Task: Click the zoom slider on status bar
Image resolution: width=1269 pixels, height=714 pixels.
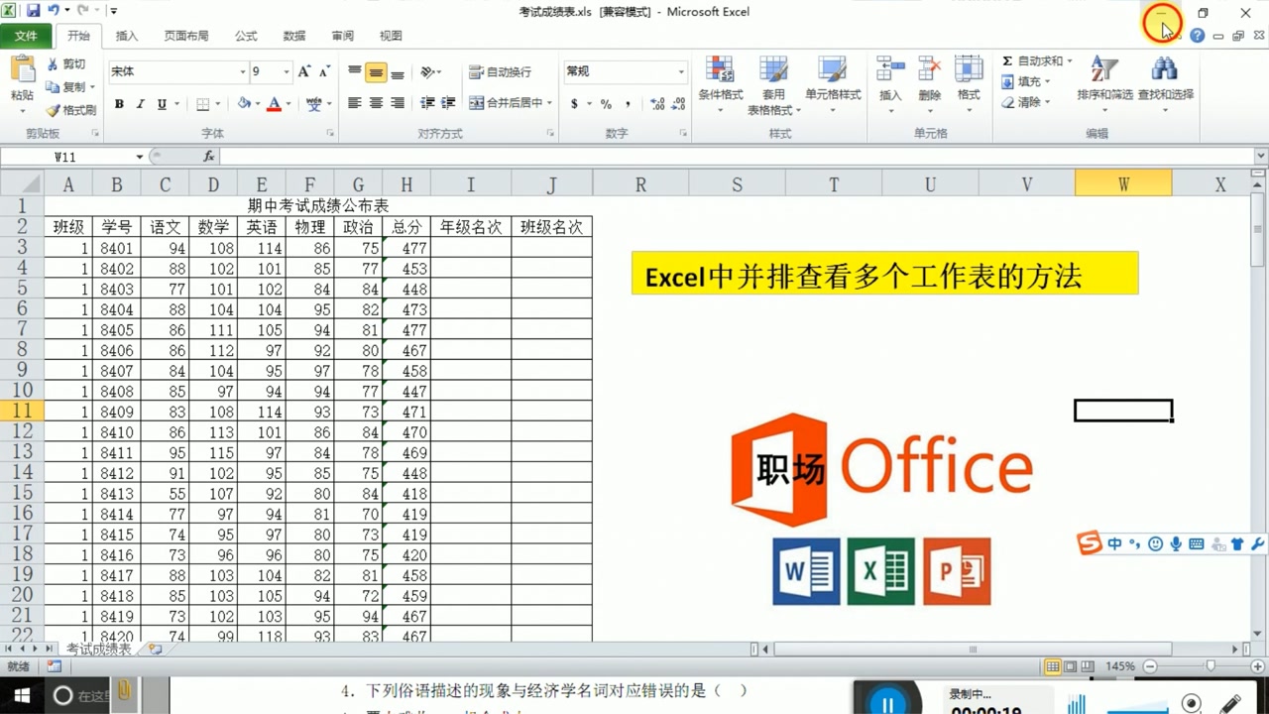Action: click(1210, 666)
